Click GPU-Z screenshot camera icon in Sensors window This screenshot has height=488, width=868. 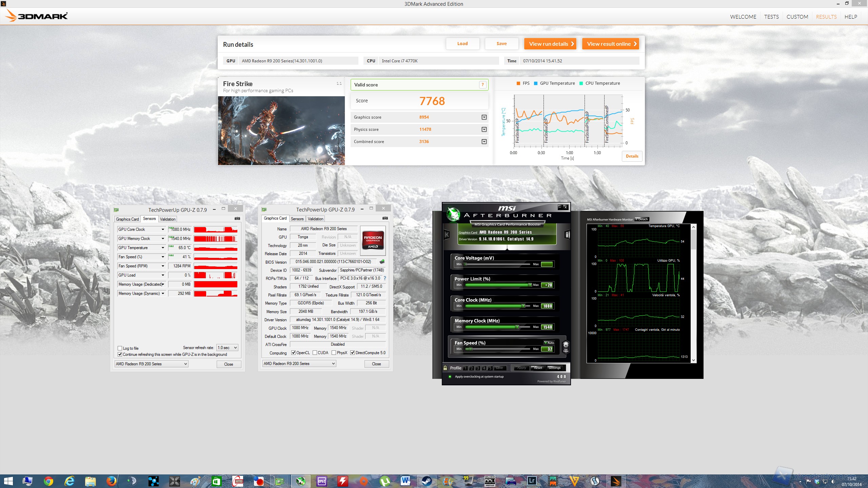[x=237, y=219]
